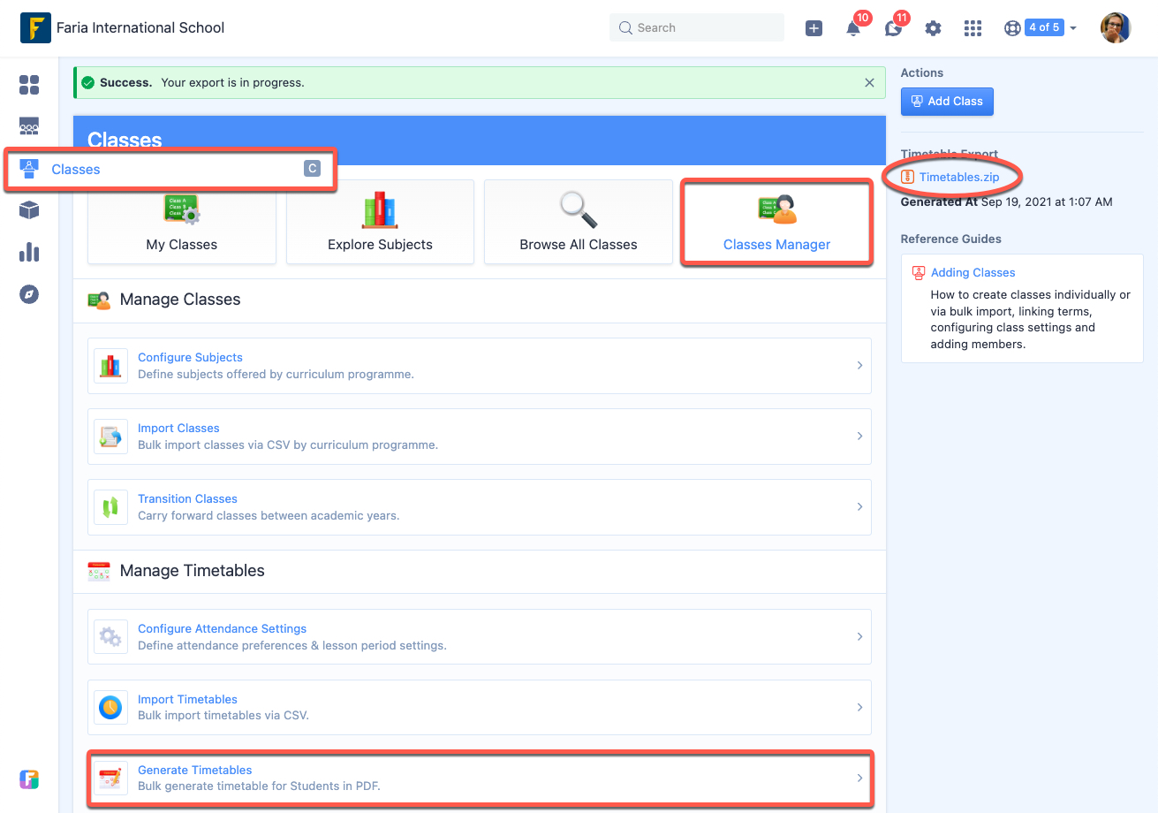This screenshot has width=1158, height=813.
Task: Select the Browse All Classes tab
Action: (x=579, y=222)
